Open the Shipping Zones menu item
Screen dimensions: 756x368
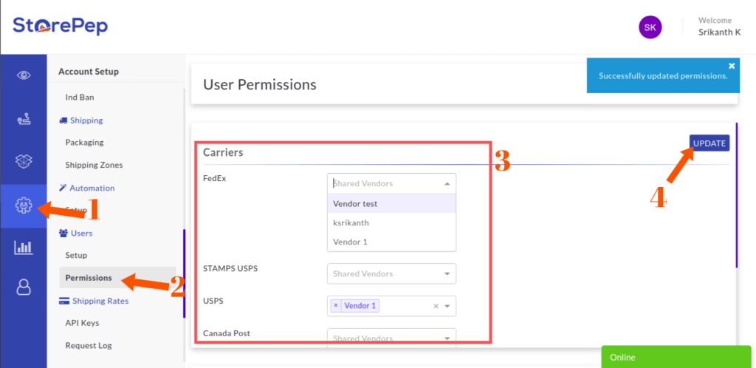tap(94, 165)
